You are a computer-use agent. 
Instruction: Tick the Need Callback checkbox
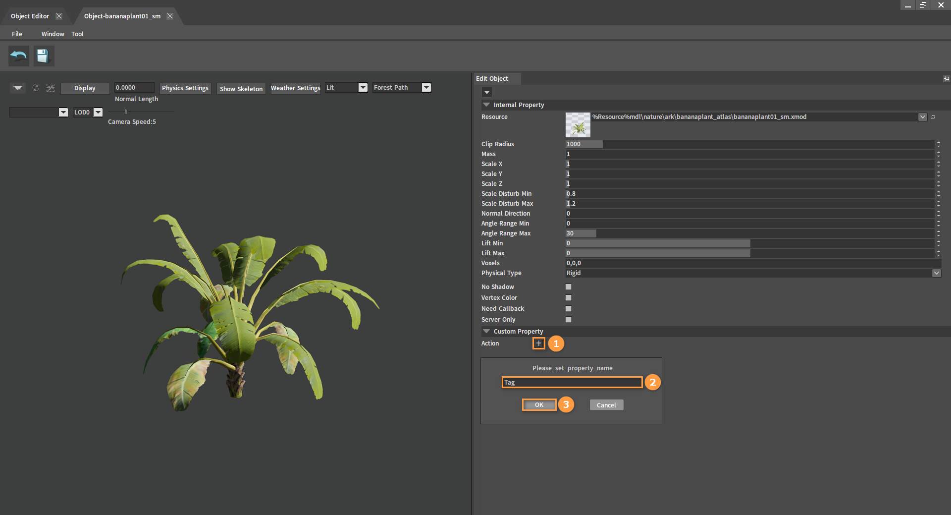click(569, 309)
